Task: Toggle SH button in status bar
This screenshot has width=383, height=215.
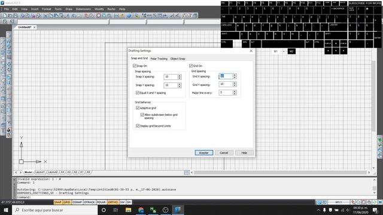Action: [129, 202]
